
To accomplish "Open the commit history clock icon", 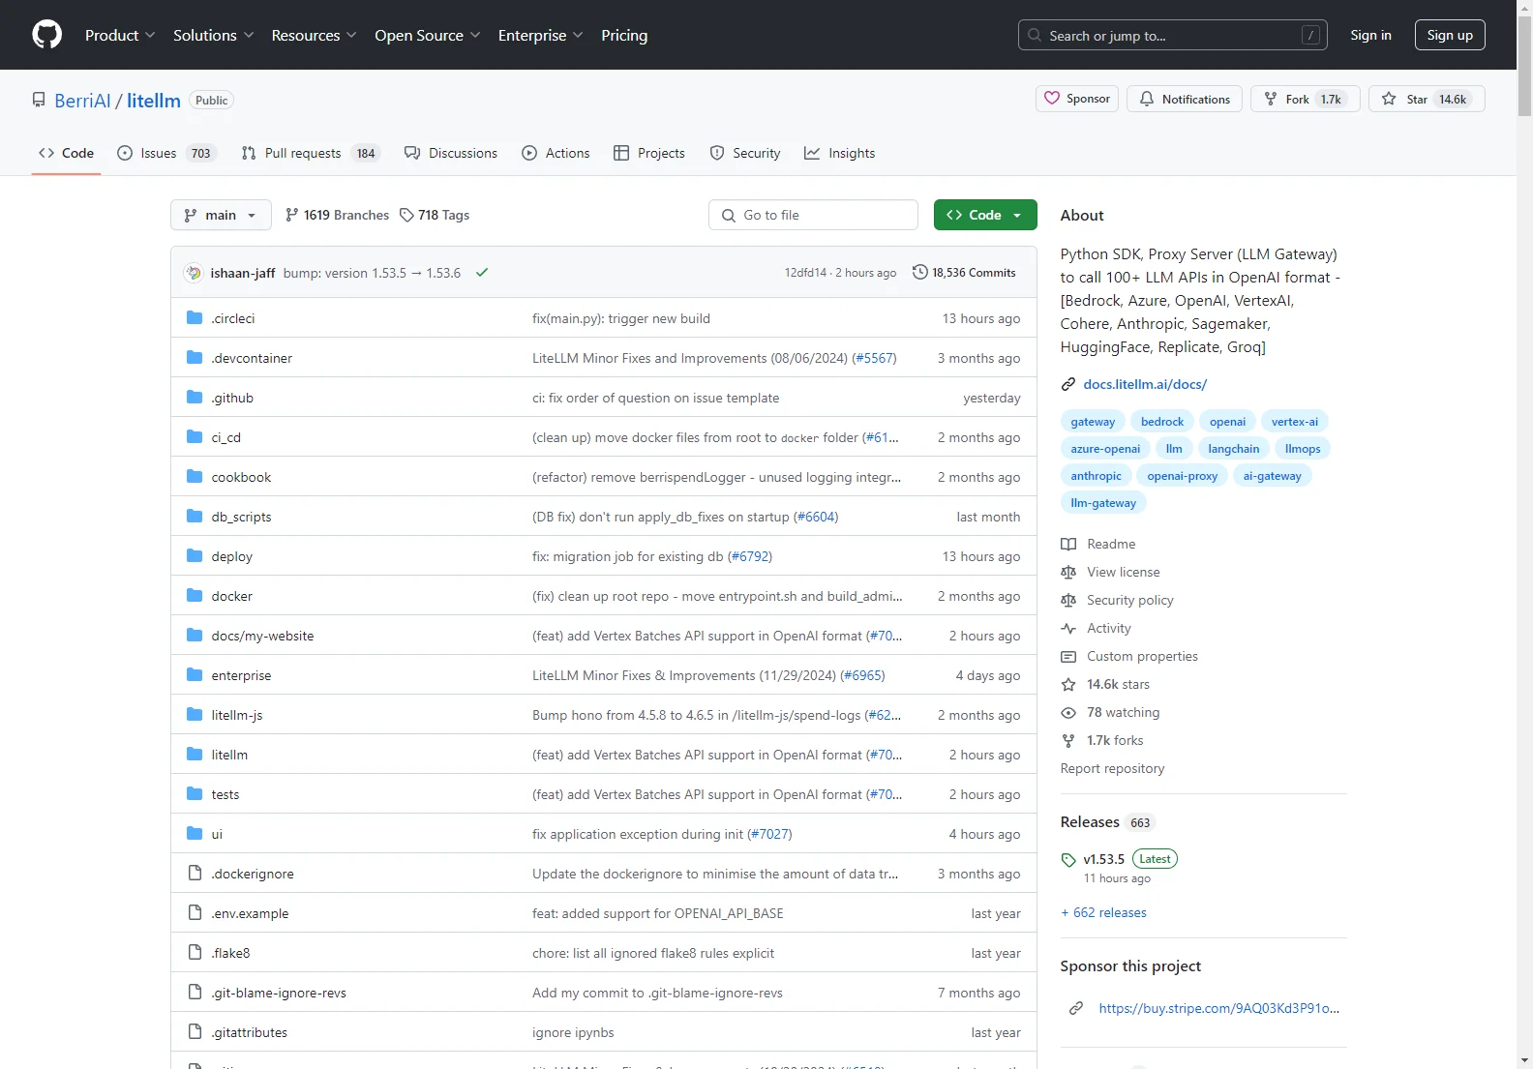I will point(920,273).
